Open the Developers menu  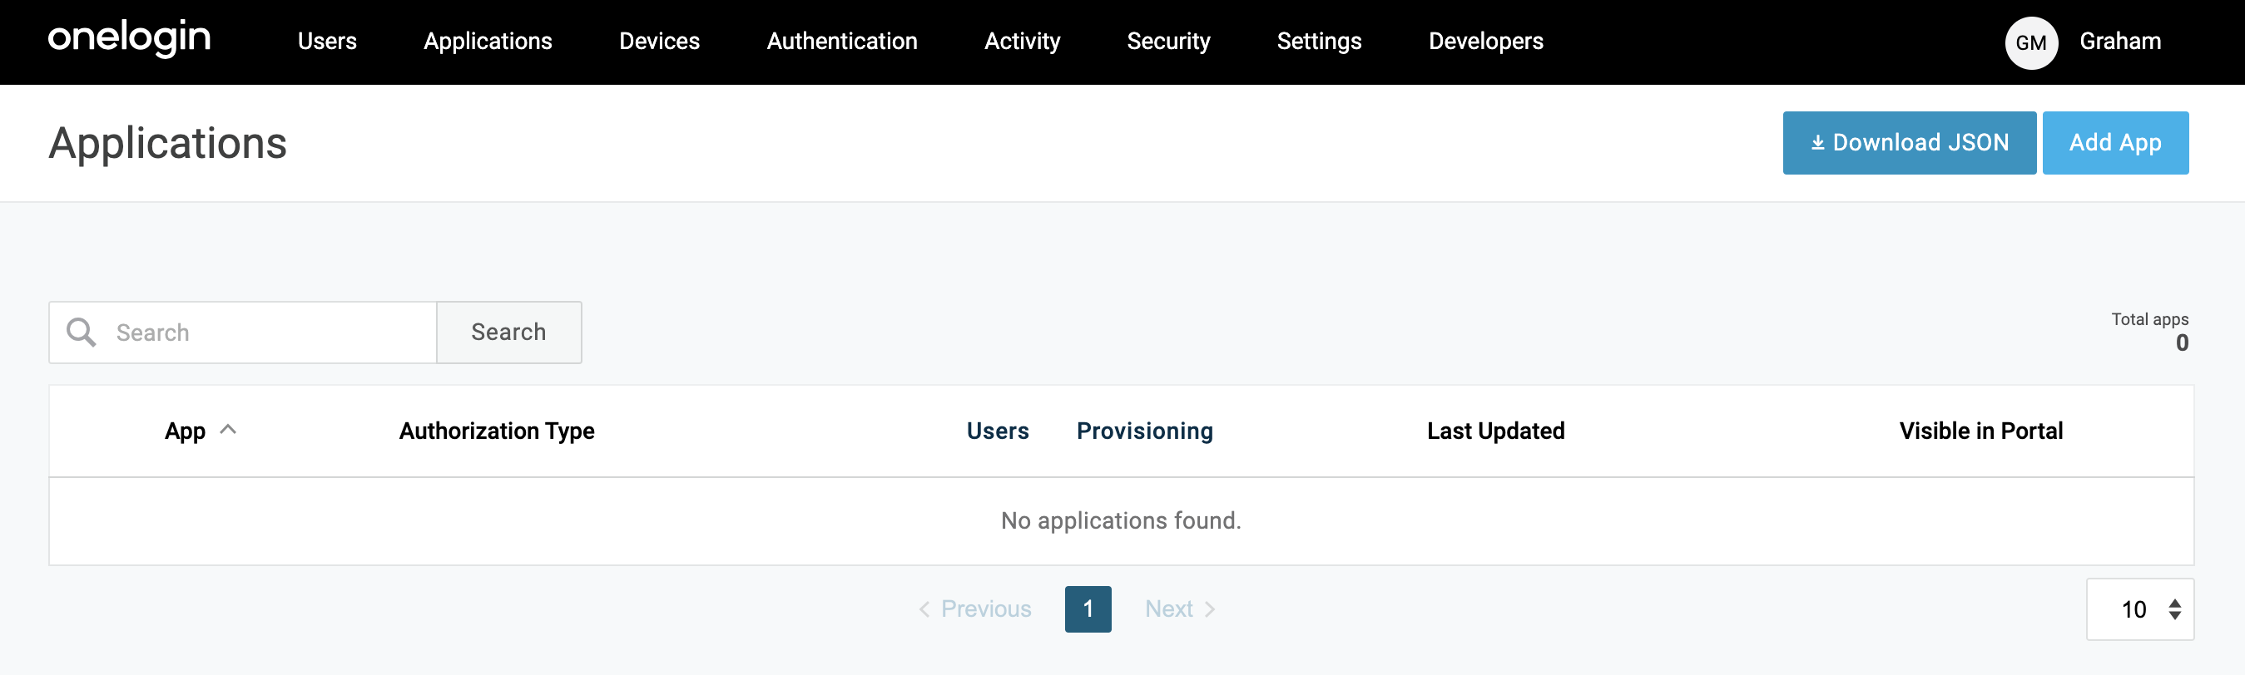(x=1485, y=41)
